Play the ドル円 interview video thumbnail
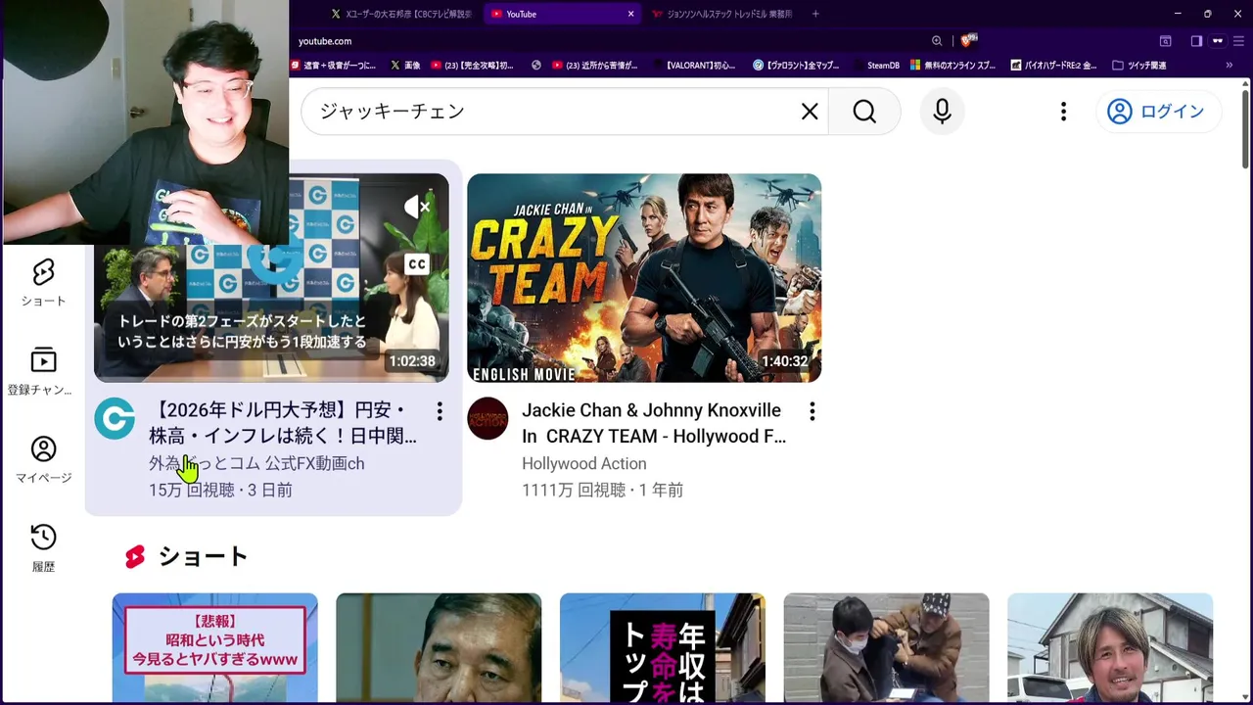This screenshot has height=705, width=1253. coord(271,278)
